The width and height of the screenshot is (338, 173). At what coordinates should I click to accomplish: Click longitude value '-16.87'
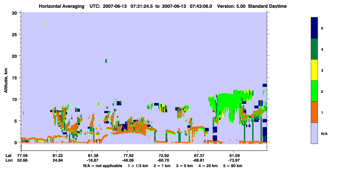92,160
